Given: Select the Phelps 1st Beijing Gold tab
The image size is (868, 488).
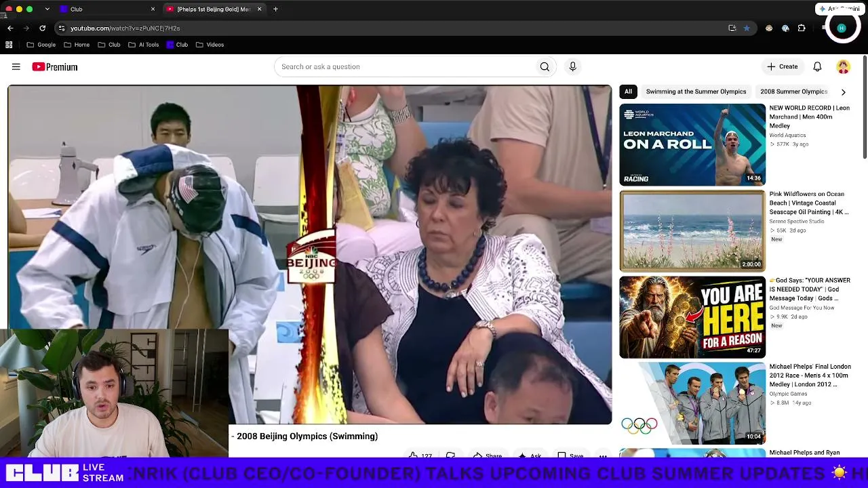Looking at the screenshot, I should pos(214,9).
